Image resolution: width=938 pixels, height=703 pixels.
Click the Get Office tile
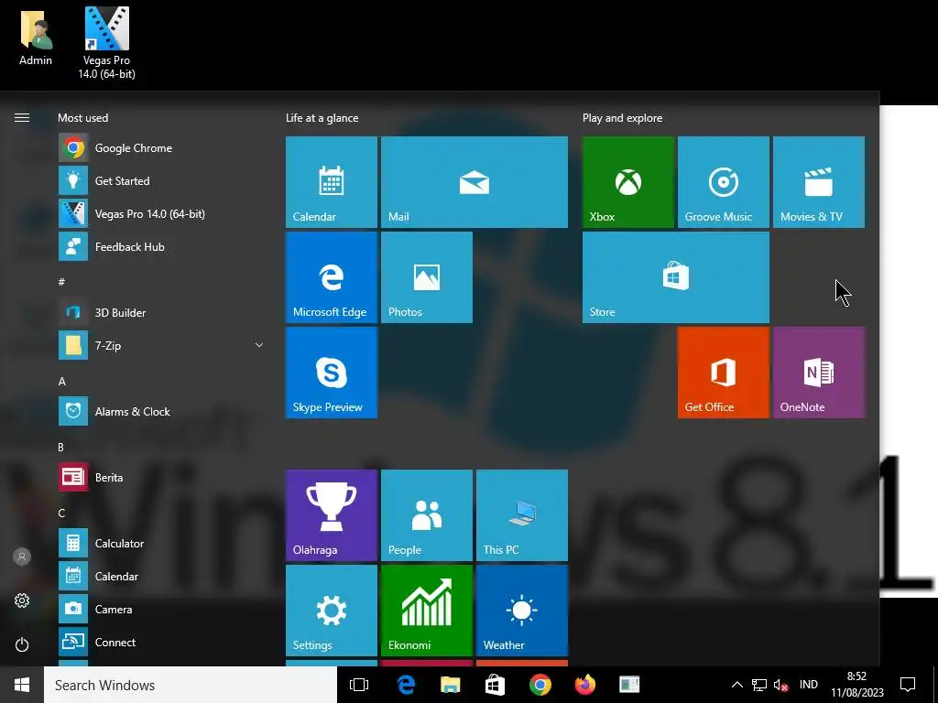[724, 373]
